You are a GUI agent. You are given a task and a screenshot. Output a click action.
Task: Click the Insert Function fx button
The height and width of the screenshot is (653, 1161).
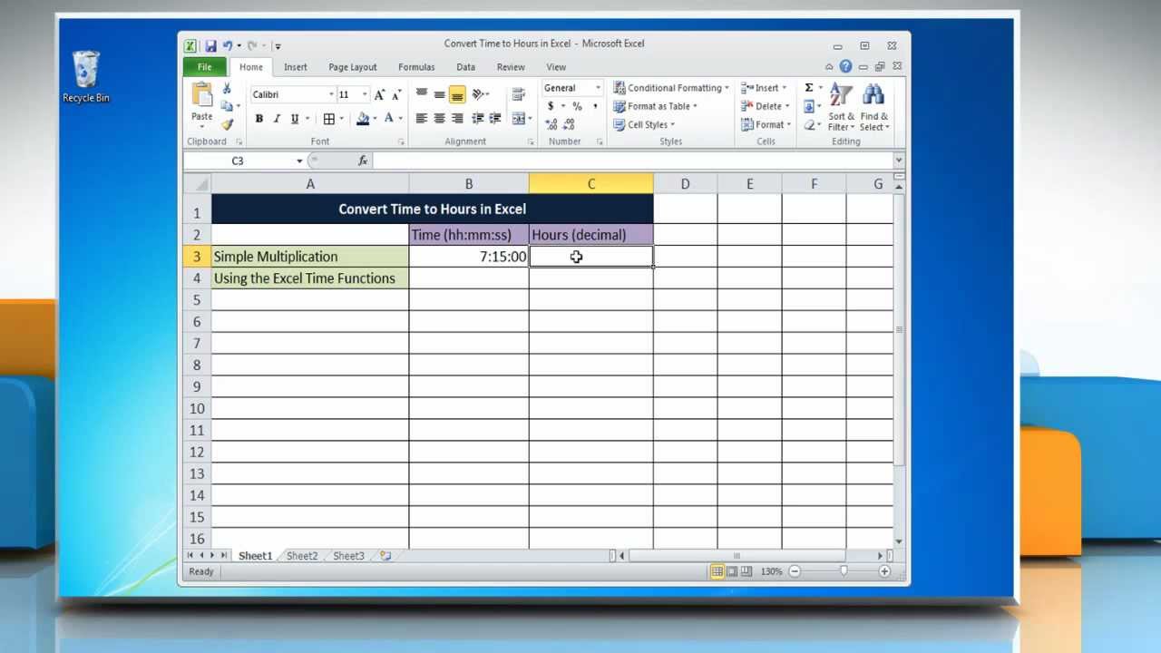click(363, 161)
